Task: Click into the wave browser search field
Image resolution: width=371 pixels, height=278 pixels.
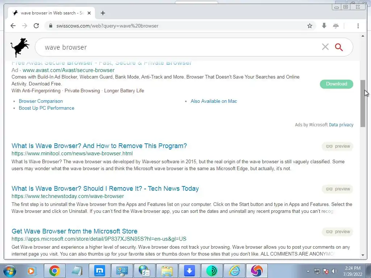Action: click(x=180, y=47)
